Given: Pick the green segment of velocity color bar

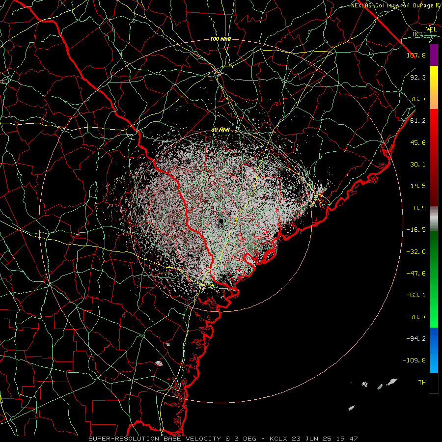Looking at the screenshot, I should (x=434, y=279).
